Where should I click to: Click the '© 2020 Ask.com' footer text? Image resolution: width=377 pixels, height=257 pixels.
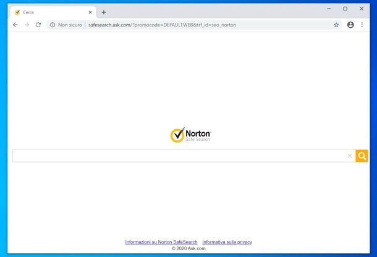188,248
